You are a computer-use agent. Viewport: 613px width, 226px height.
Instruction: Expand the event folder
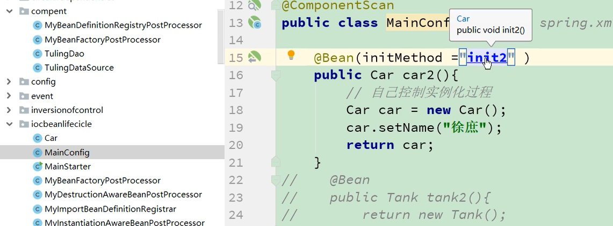[x=9, y=96]
